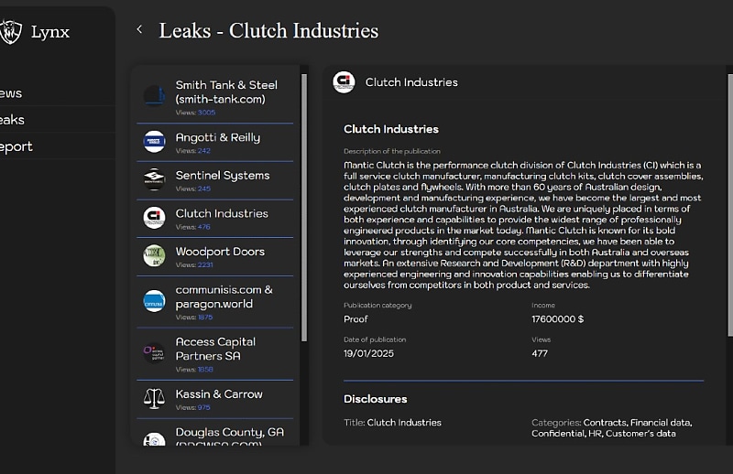The width and height of the screenshot is (733, 474).
Task: Click the views count 477
Action: click(x=540, y=353)
